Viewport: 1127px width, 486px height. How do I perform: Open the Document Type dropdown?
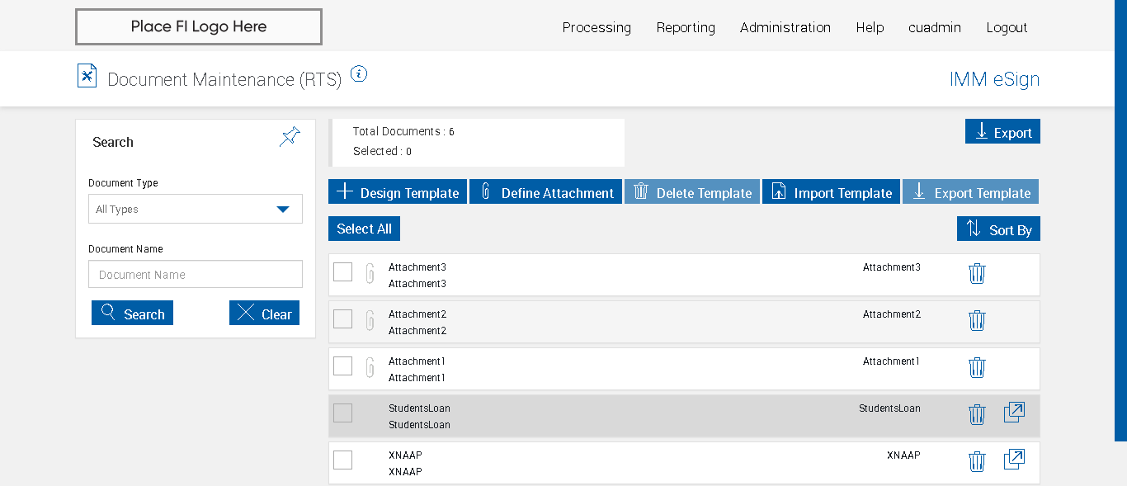tap(196, 209)
